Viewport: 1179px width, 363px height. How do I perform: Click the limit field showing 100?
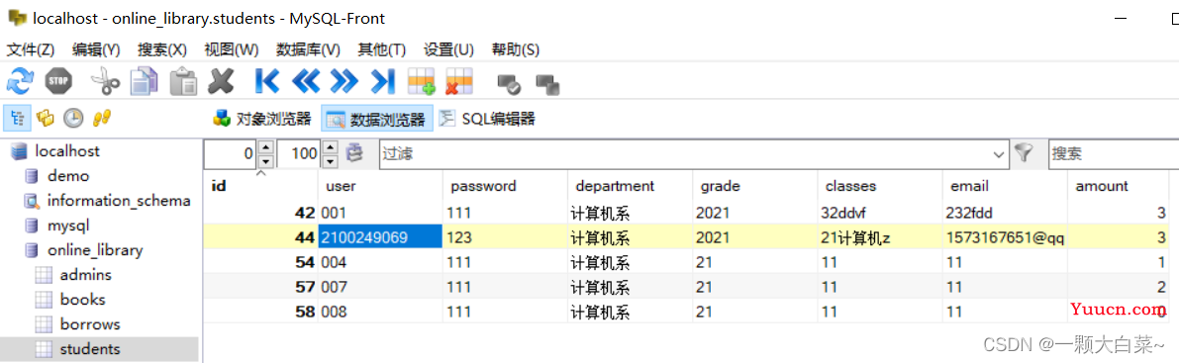300,154
